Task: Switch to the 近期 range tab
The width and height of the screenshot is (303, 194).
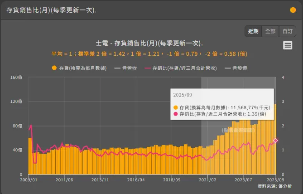Action: pyautogui.click(x=253, y=31)
